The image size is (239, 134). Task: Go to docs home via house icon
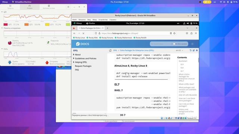click(x=110, y=50)
